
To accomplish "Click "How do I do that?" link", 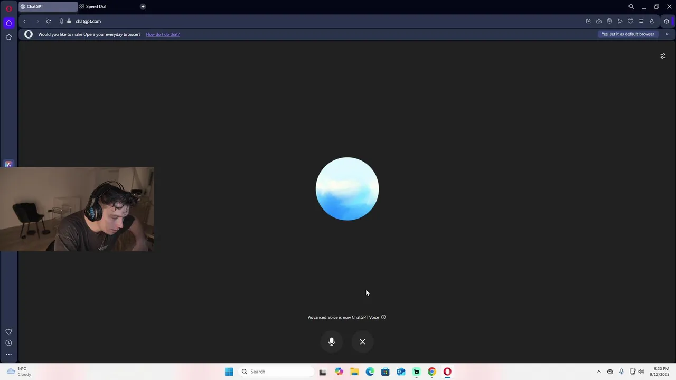I will pyautogui.click(x=163, y=34).
